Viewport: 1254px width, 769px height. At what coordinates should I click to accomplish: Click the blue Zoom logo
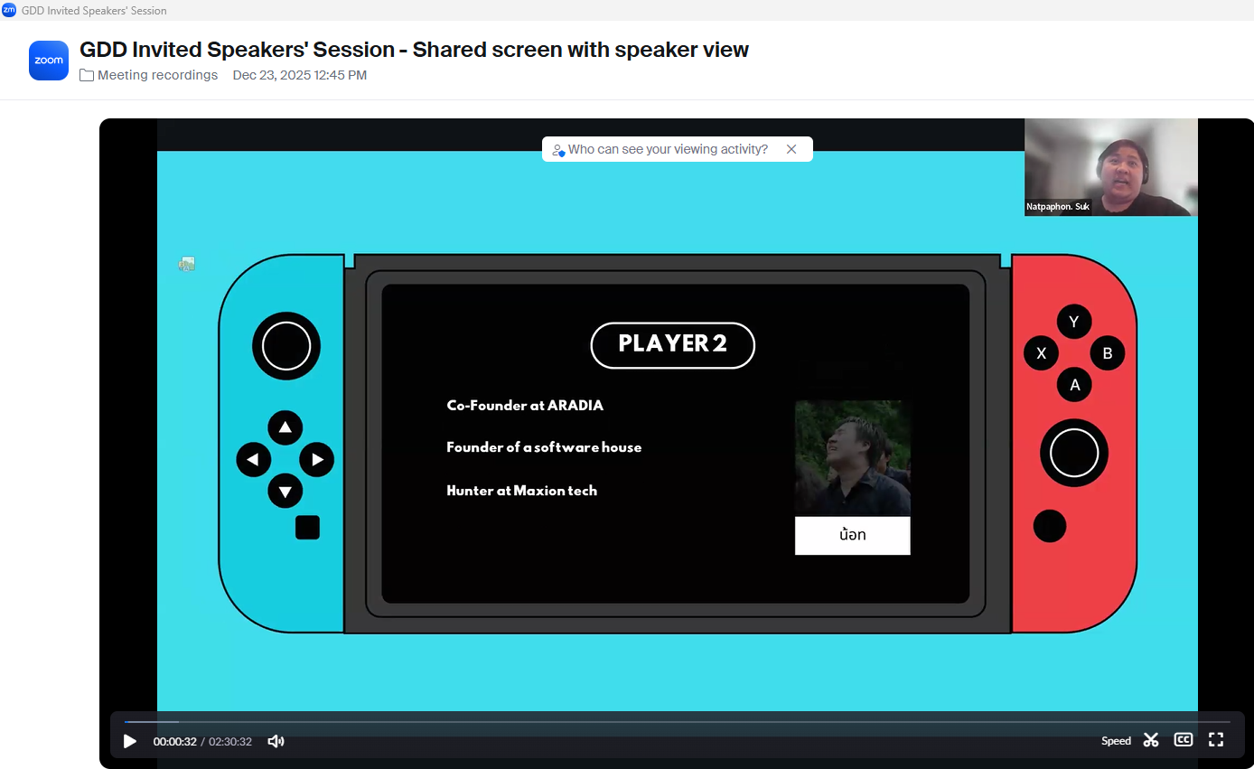(x=49, y=61)
